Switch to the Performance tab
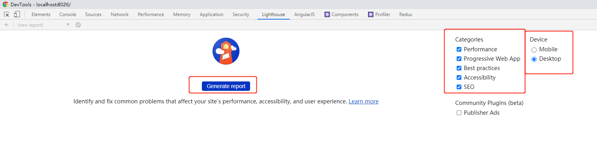The image size is (597, 148). 151,14
